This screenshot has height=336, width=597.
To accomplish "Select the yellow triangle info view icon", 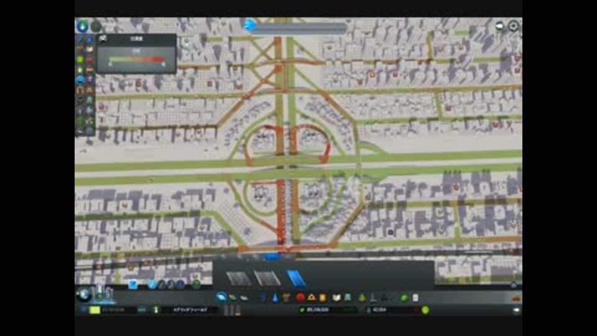I will 90,90.
